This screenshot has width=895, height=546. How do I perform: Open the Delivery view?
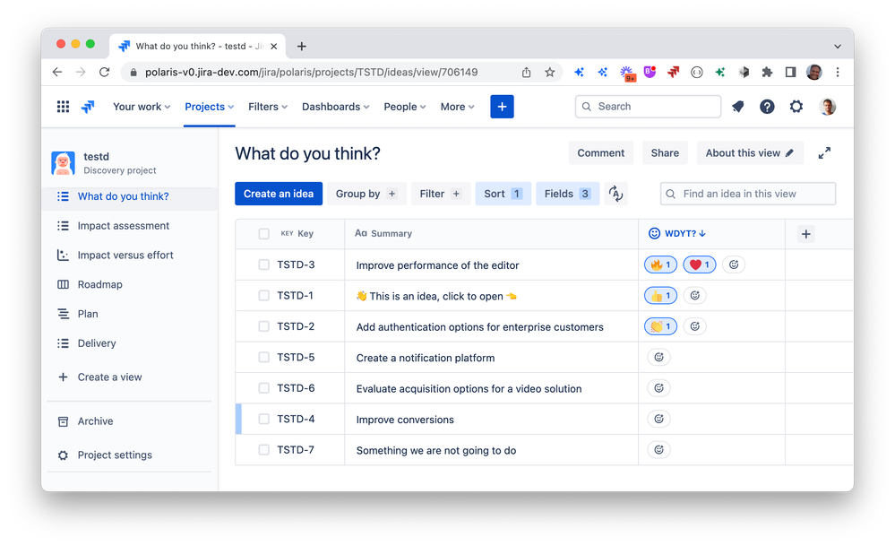(x=97, y=343)
